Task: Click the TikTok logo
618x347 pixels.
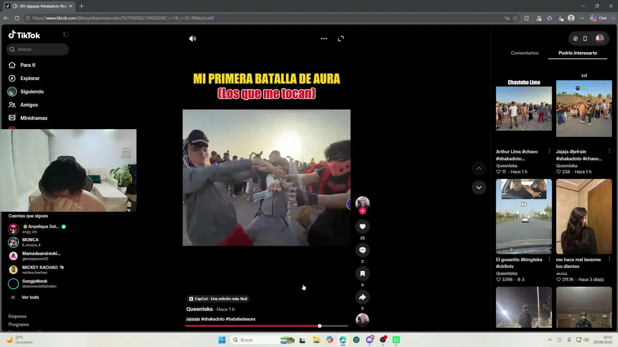Action: 24,35
